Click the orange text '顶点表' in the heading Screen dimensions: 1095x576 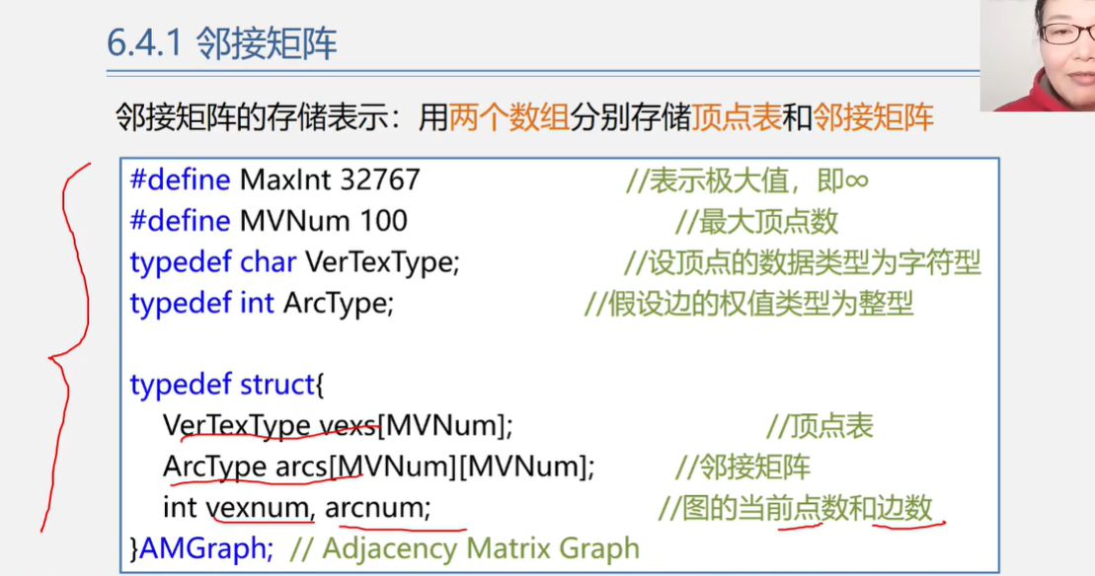click(x=737, y=117)
